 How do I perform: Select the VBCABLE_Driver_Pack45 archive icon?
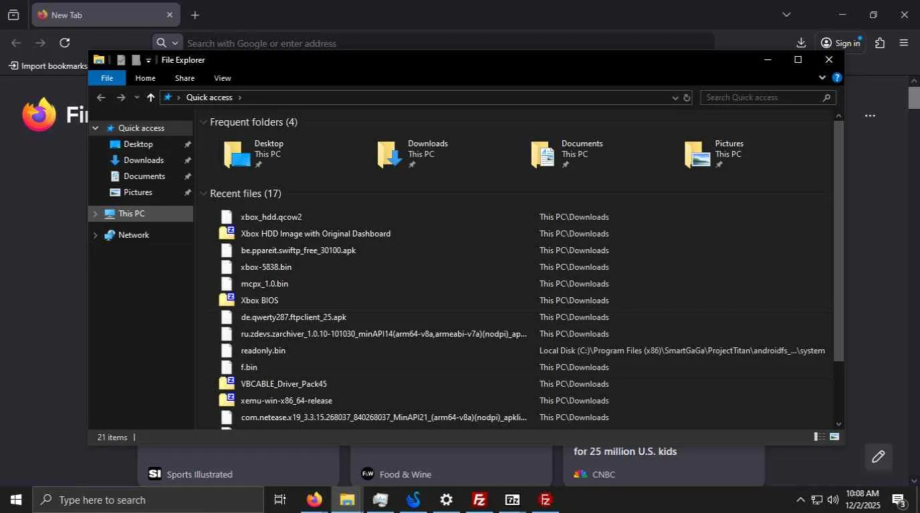point(227,384)
